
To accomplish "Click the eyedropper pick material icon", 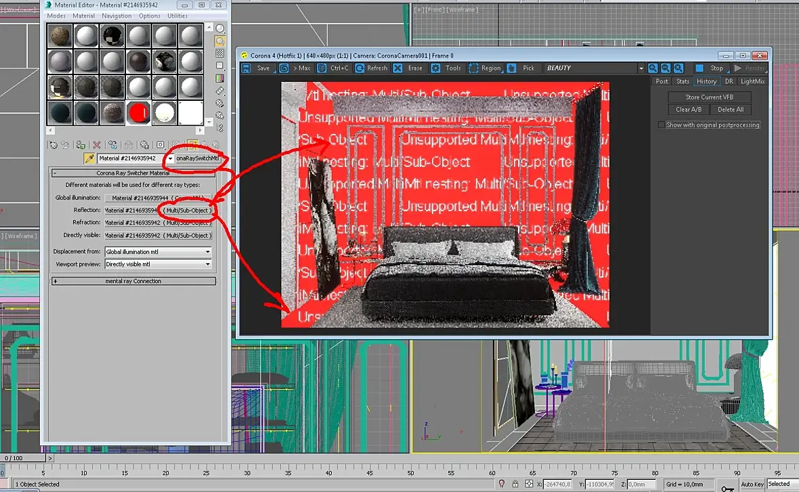I will 89,158.
